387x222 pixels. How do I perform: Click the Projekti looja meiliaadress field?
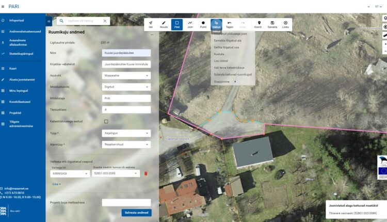(126, 202)
